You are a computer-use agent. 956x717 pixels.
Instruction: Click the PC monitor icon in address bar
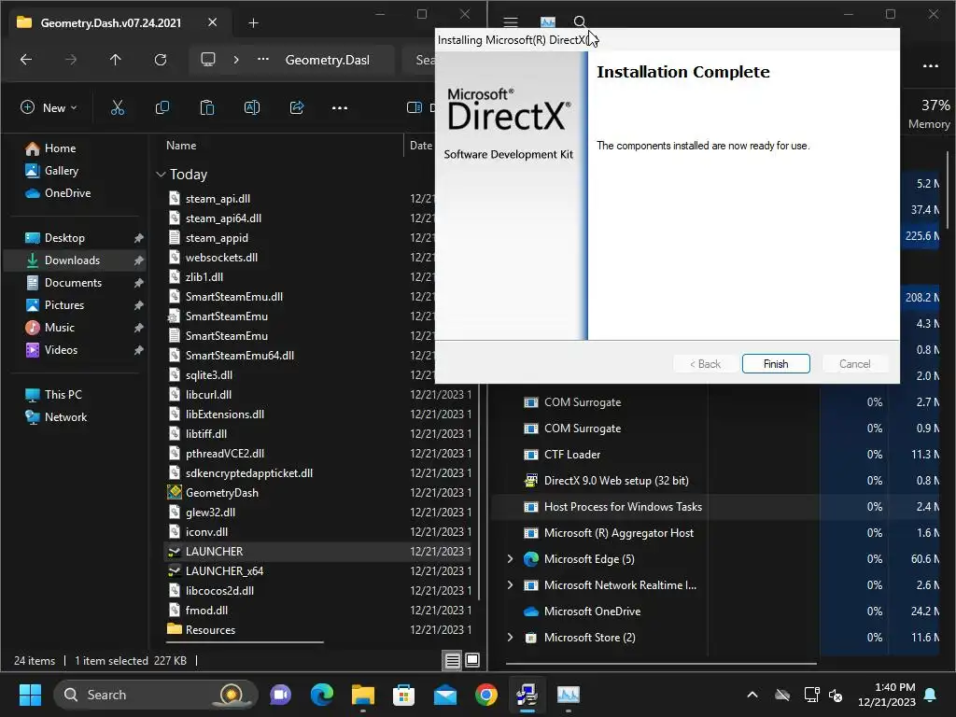[x=208, y=59]
